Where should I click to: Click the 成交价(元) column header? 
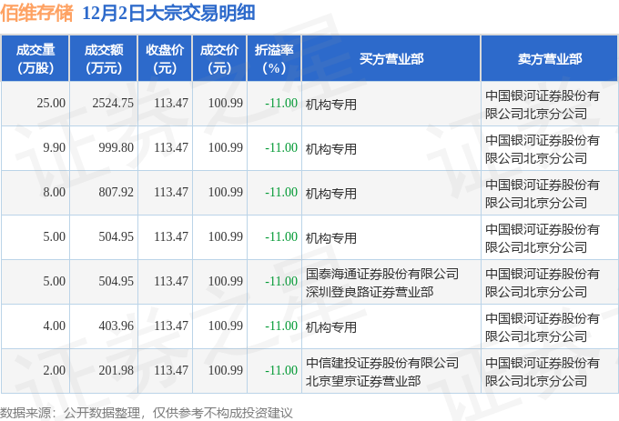tap(219, 59)
